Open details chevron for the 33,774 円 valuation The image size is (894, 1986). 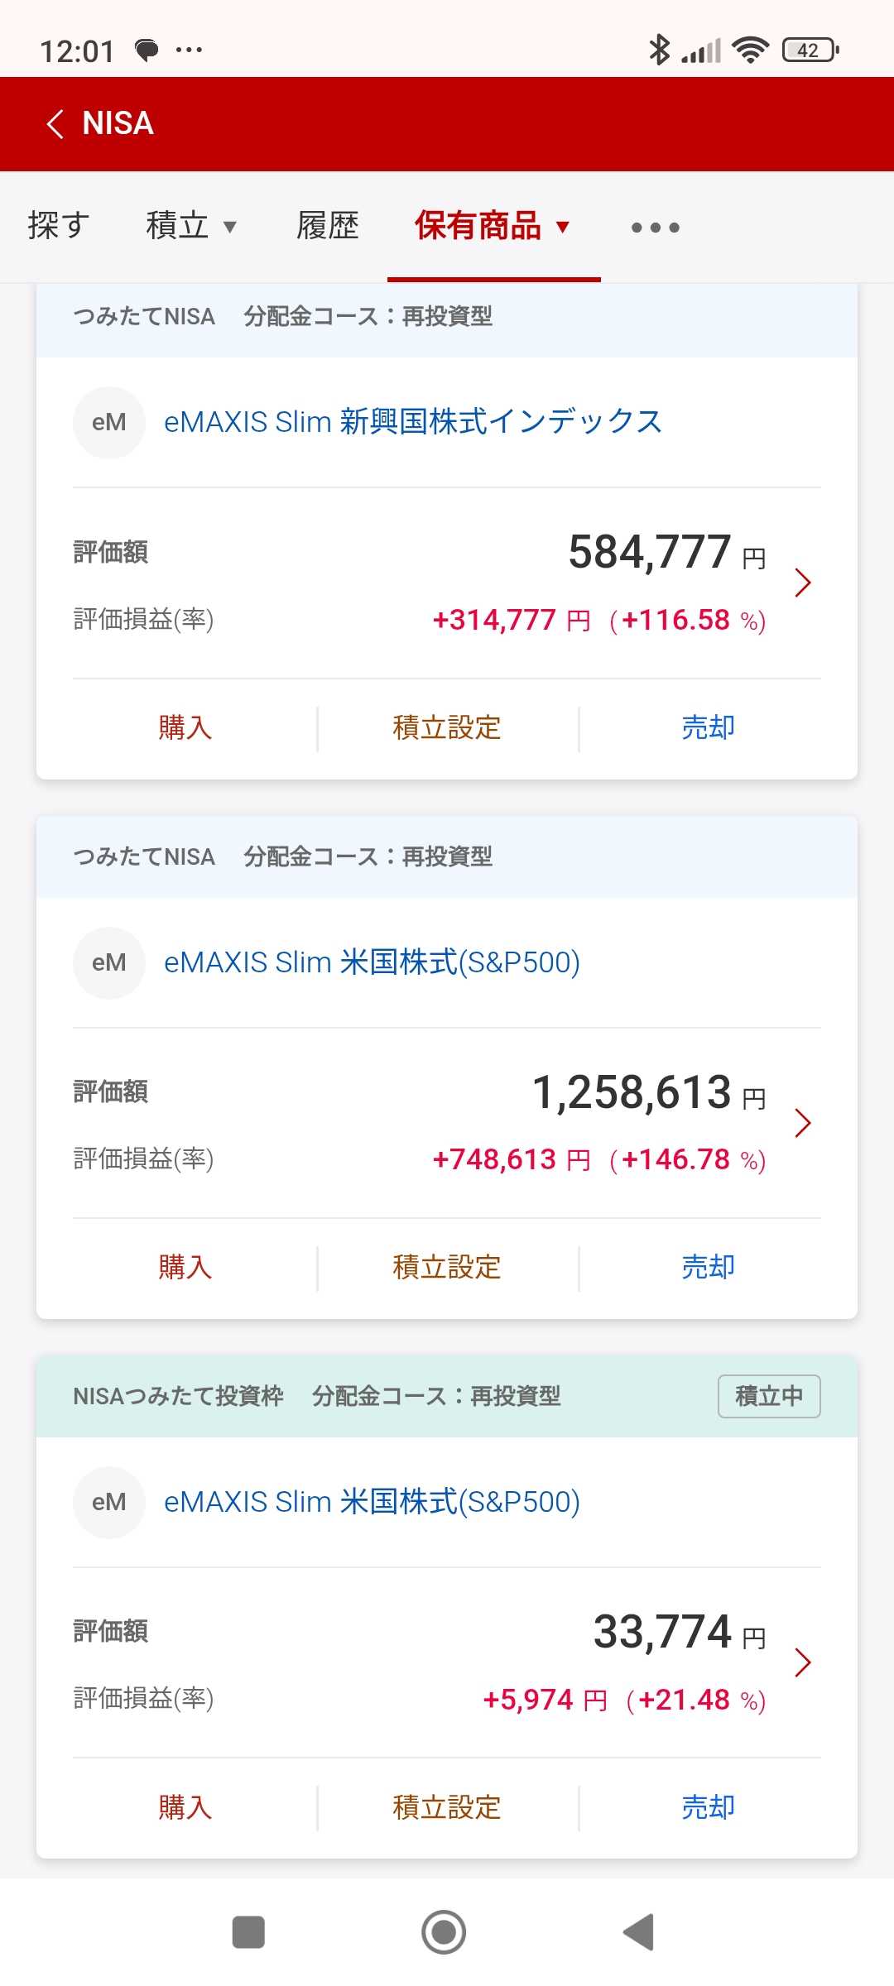click(802, 1662)
